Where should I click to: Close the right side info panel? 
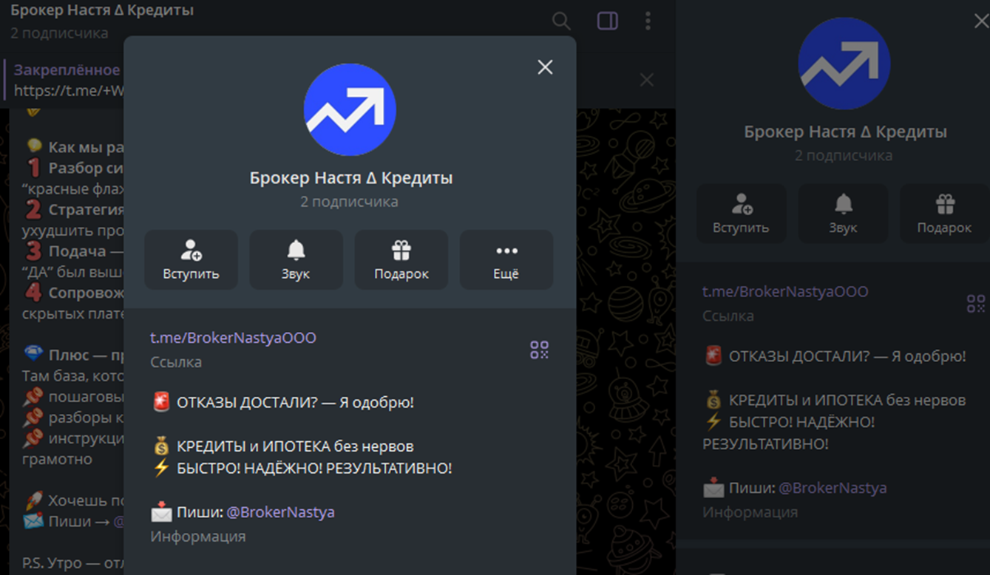coord(980,21)
